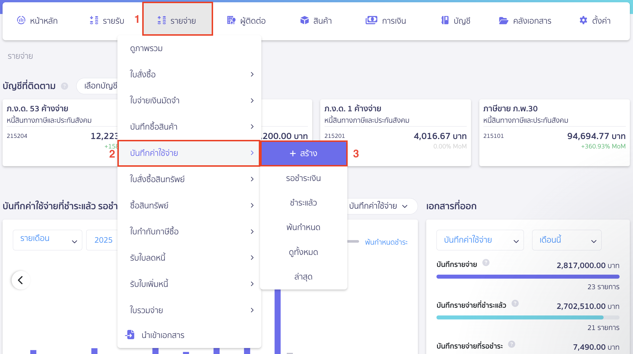633x354 pixels.
Task: Choose ดูทั้งหมด in the submenu
Action: click(x=303, y=252)
